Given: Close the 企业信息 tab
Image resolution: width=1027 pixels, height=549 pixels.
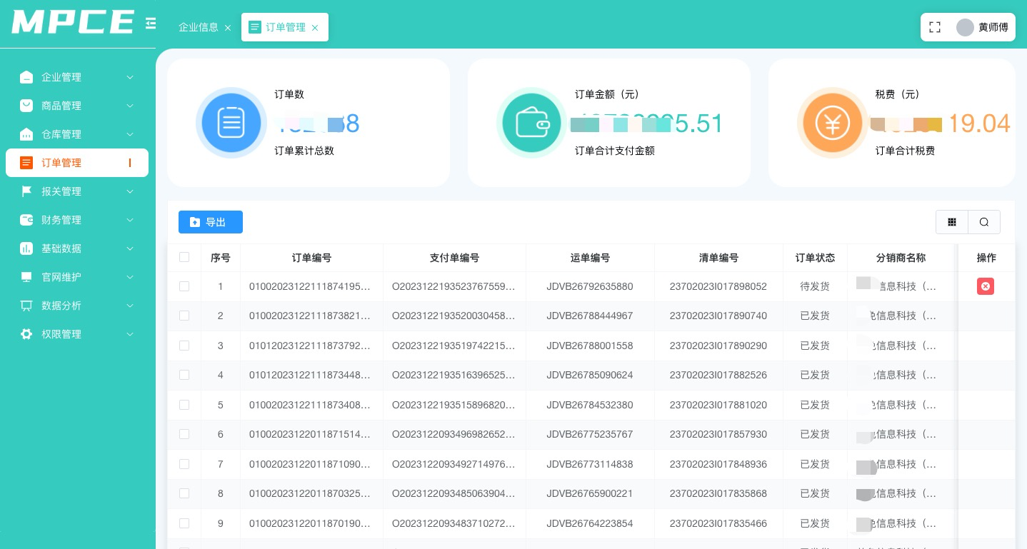Looking at the screenshot, I should [x=228, y=28].
